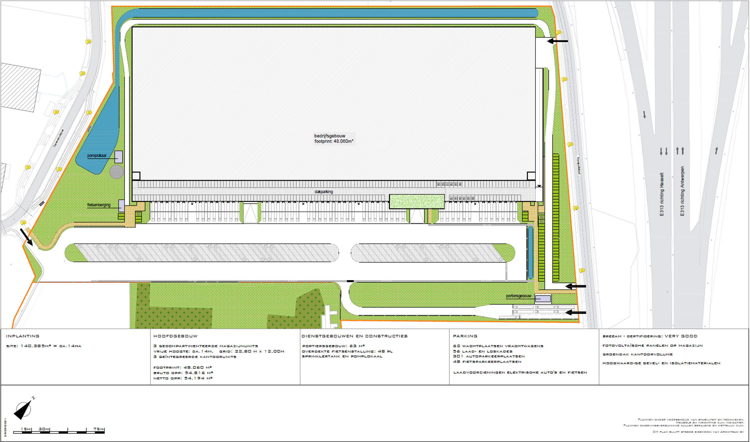Select comment note nearest the Transportlaan street label
Screen dimensions: 750x442
click(x=570, y=144)
